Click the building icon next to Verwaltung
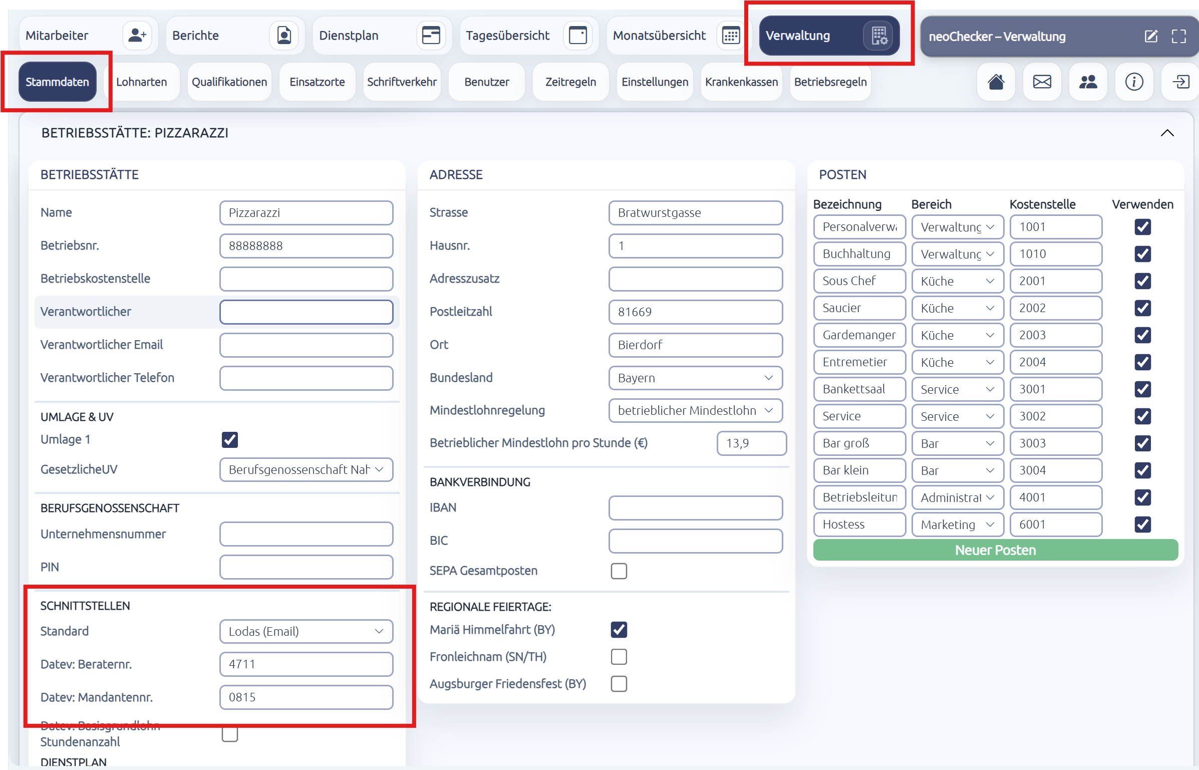 pyautogui.click(x=879, y=36)
